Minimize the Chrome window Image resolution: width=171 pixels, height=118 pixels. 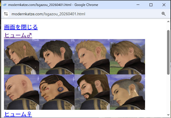pyautogui.click(x=138, y=5)
